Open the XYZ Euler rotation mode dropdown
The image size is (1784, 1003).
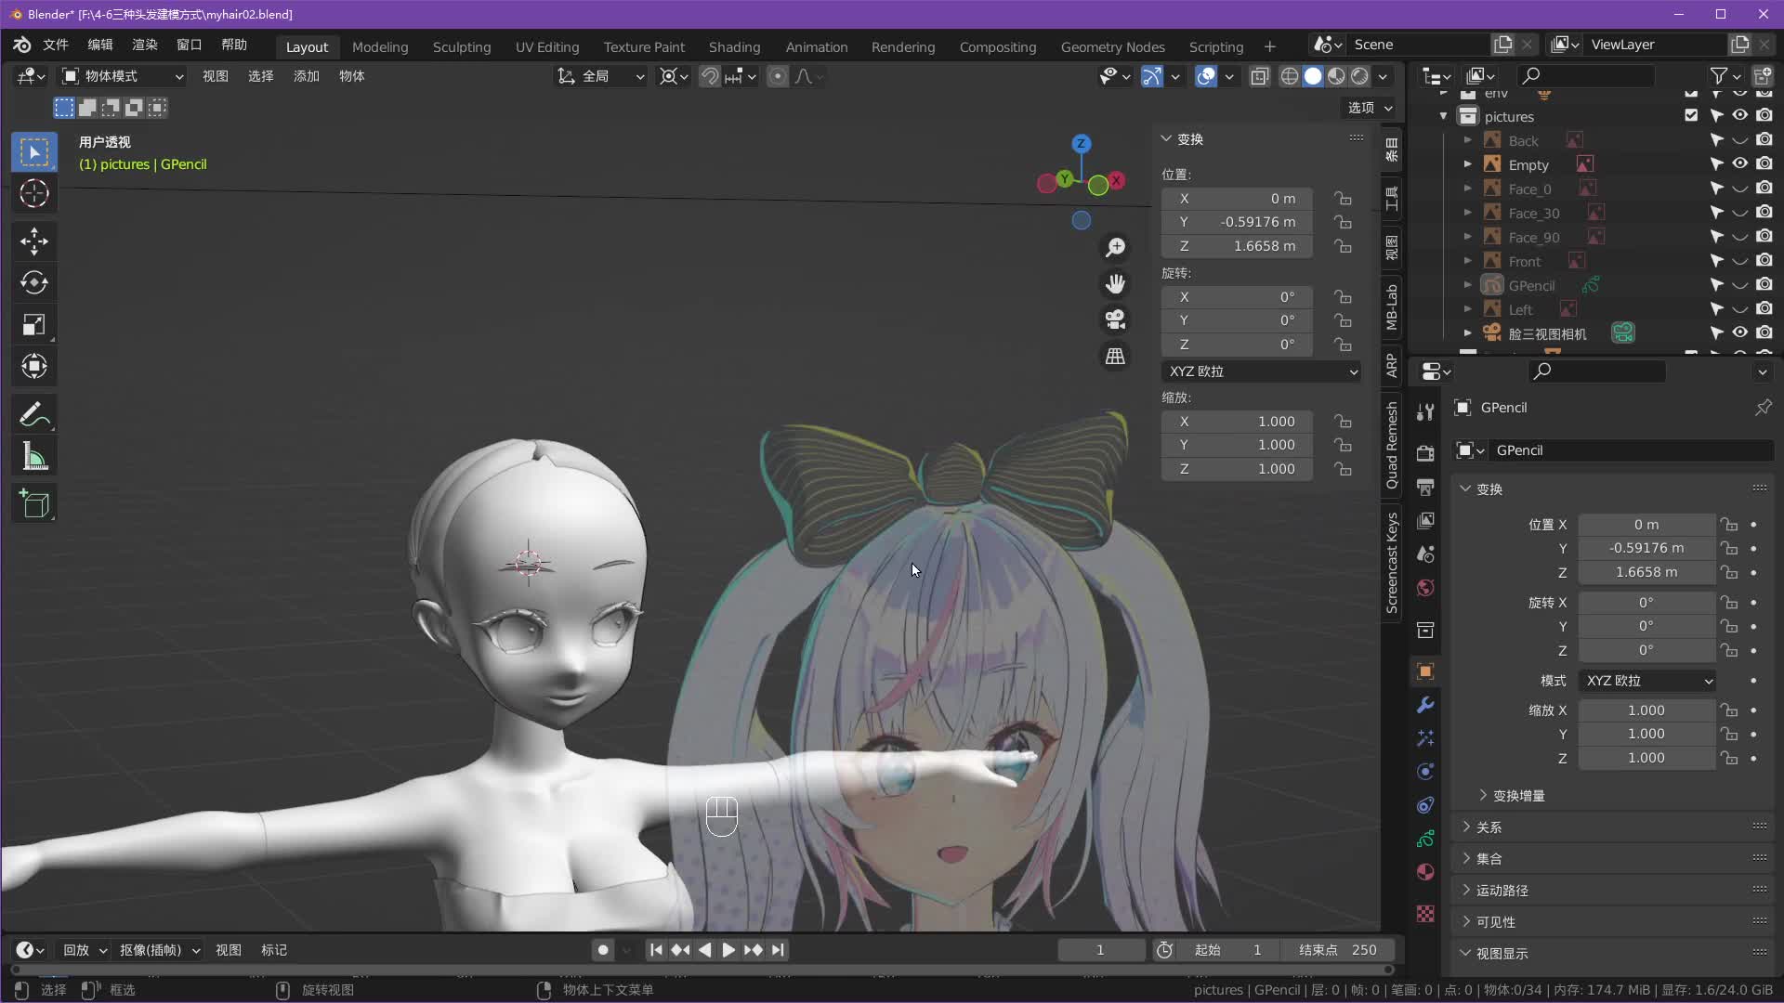point(1261,371)
